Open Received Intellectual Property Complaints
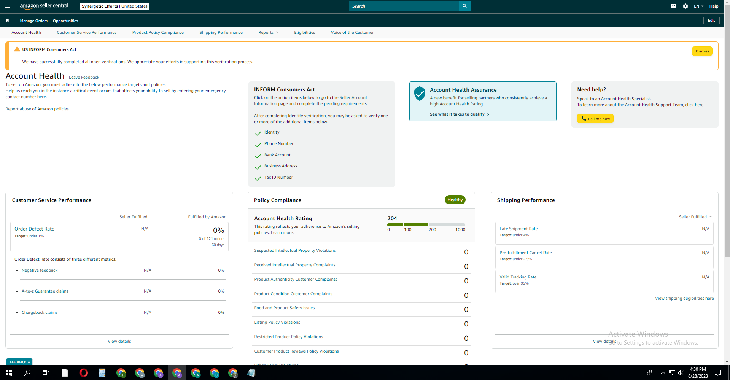Screen dimensions: 730x380 coord(295,265)
